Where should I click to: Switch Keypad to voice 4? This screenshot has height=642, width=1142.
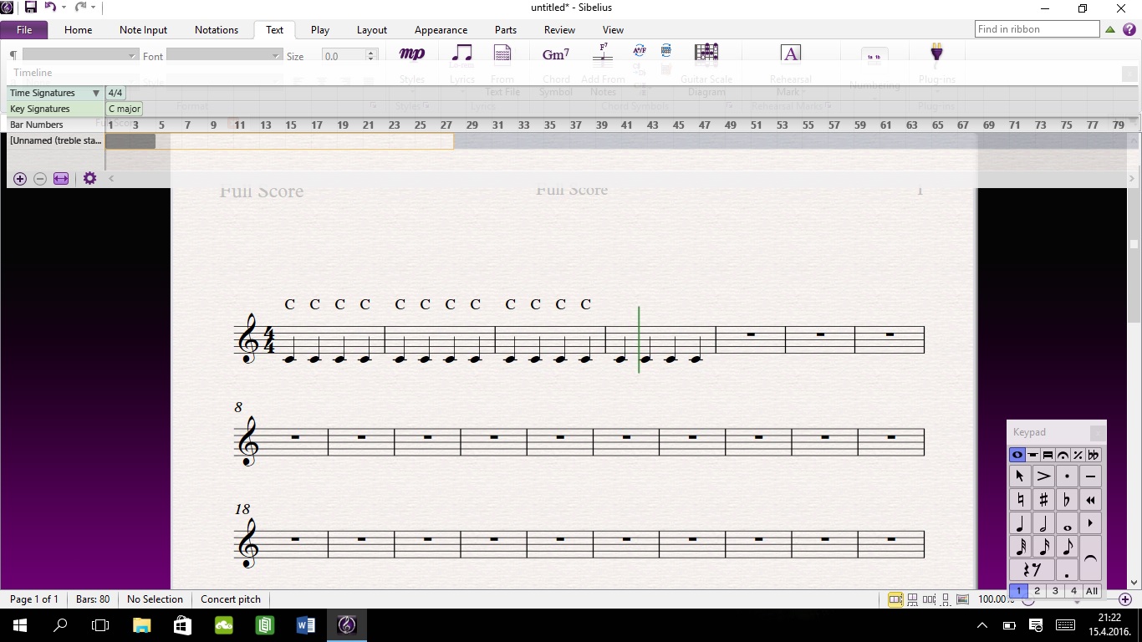1073,591
